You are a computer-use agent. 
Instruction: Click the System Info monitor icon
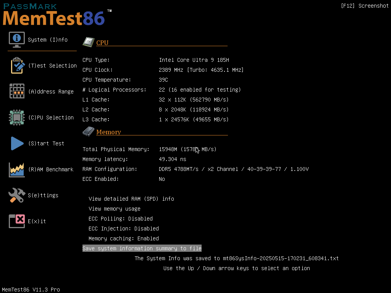click(x=17, y=39)
